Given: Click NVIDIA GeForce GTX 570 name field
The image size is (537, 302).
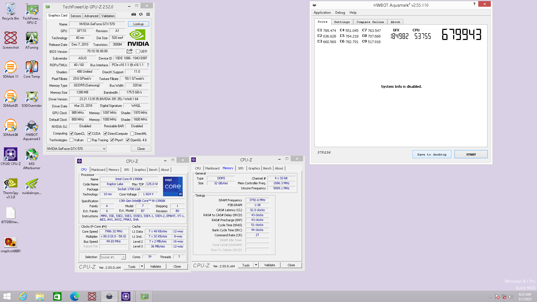Looking at the screenshot, I should [x=97, y=24].
